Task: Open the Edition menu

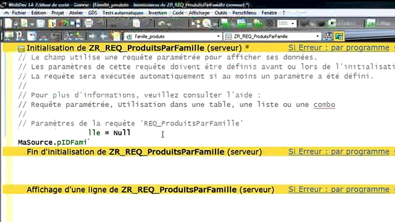Action: point(39,13)
